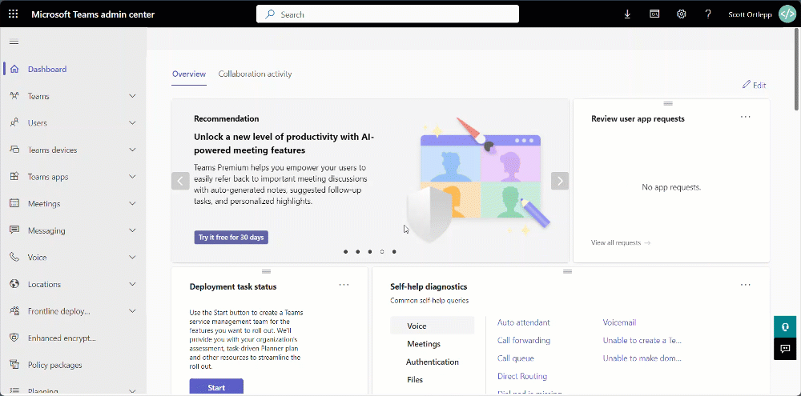801x396 pixels.
Task: Open the app launcher waffle icon
Action: (x=14, y=14)
